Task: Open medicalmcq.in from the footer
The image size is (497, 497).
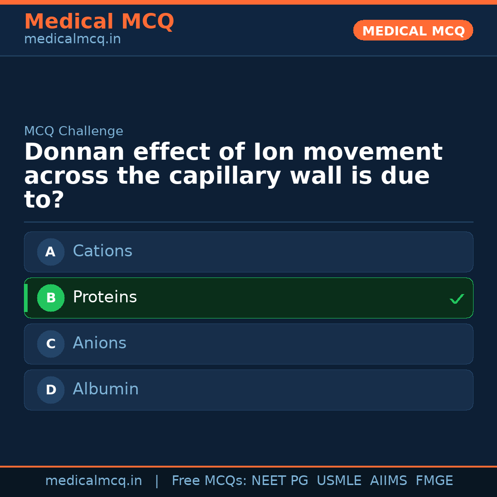Action: [94, 480]
